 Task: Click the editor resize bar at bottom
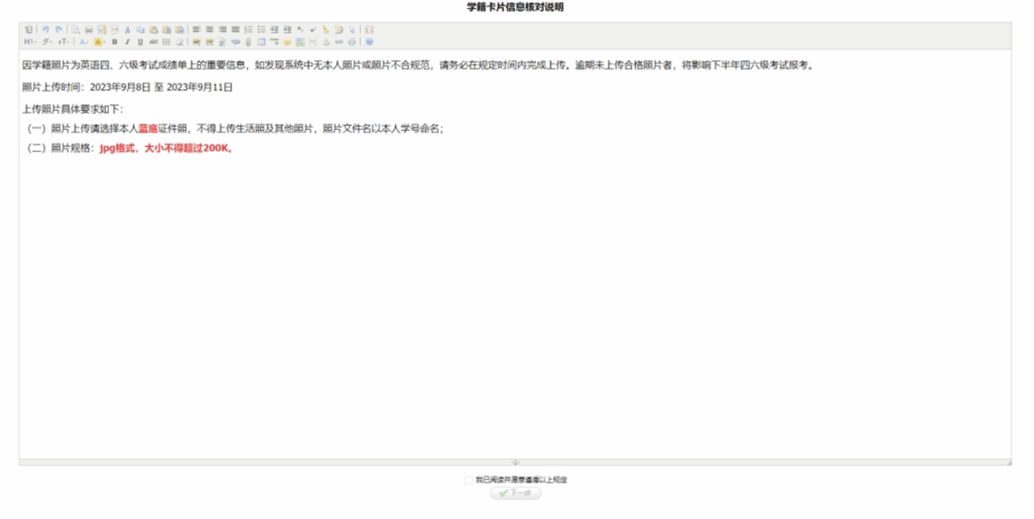click(x=515, y=463)
